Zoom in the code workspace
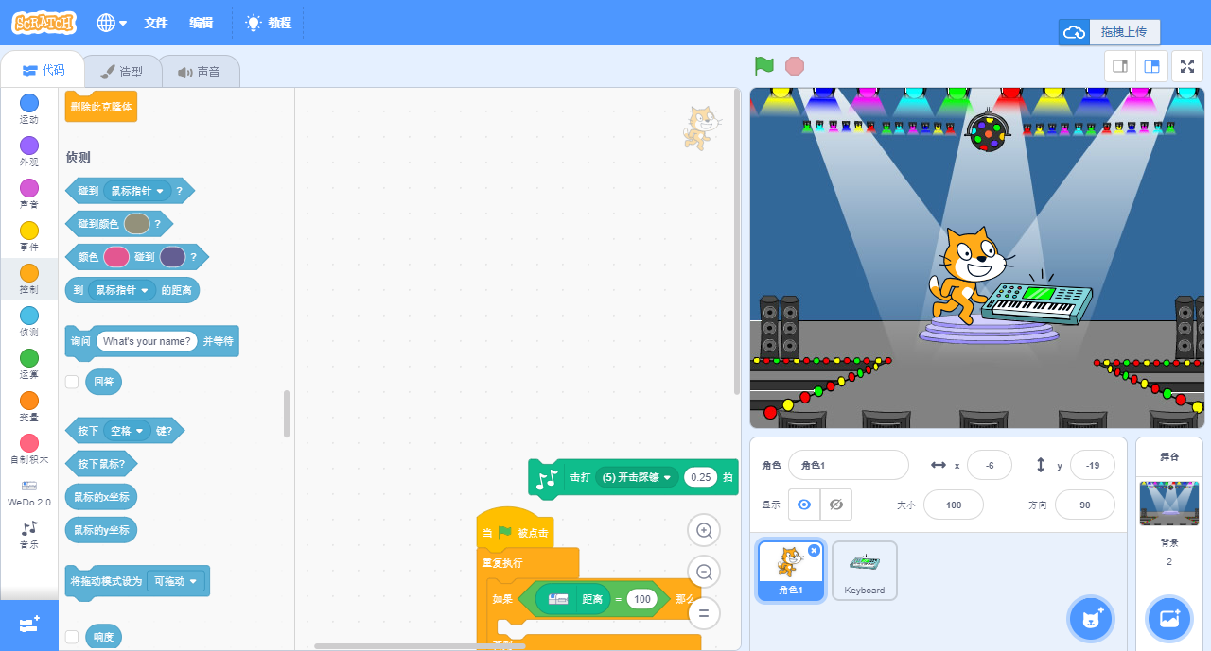Image resolution: width=1211 pixels, height=651 pixels. [x=704, y=531]
